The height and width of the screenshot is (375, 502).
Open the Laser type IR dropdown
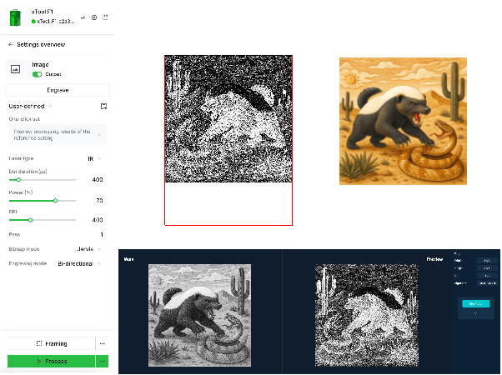click(94, 157)
